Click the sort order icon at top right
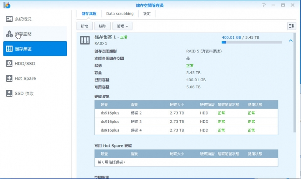The width and height of the screenshot is (301, 179). [292, 26]
